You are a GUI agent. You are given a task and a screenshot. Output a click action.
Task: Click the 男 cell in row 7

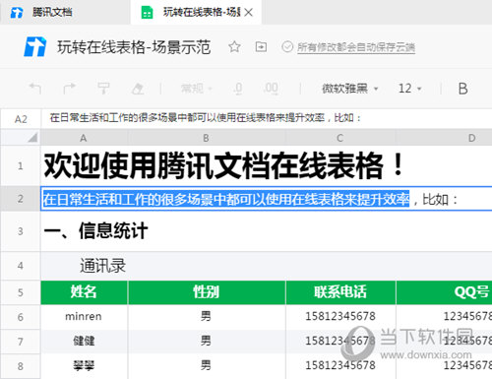click(206, 341)
